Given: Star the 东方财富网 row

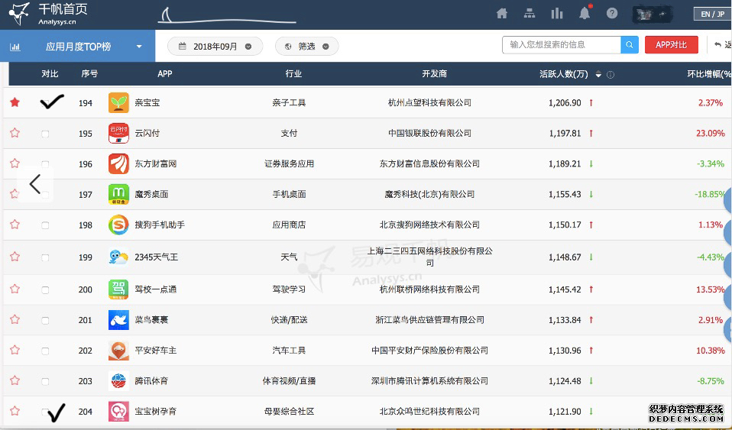Looking at the screenshot, I should [x=15, y=163].
